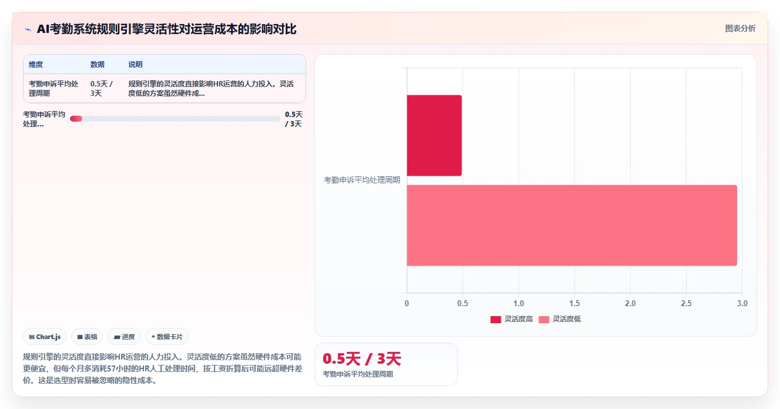Viewport: 780px width, 409px height.
Task: Toggle the 灵活度低 legend item
Action: (560, 319)
